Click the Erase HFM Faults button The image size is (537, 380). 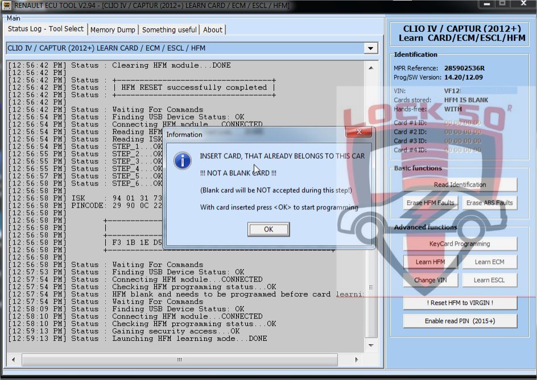[x=430, y=203]
